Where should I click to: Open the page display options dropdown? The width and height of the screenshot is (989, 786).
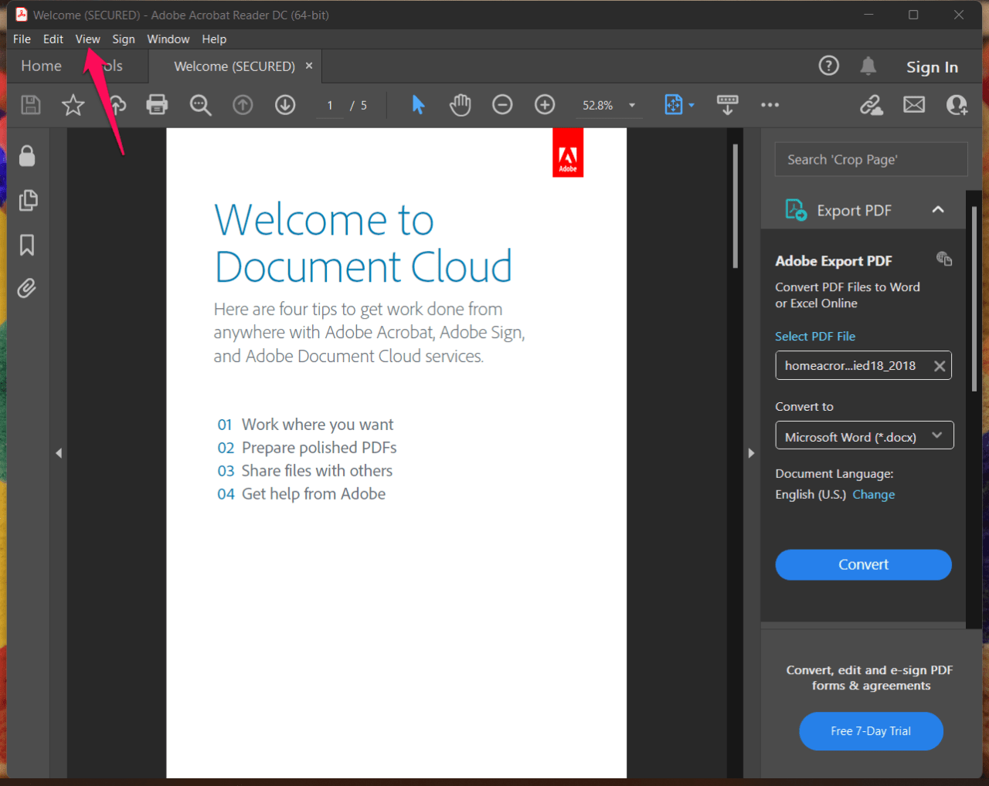click(x=690, y=104)
